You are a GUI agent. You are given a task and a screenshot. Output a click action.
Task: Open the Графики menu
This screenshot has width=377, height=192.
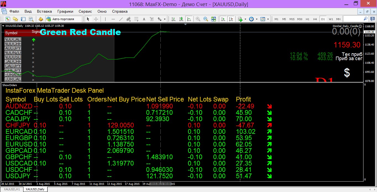click(65, 11)
